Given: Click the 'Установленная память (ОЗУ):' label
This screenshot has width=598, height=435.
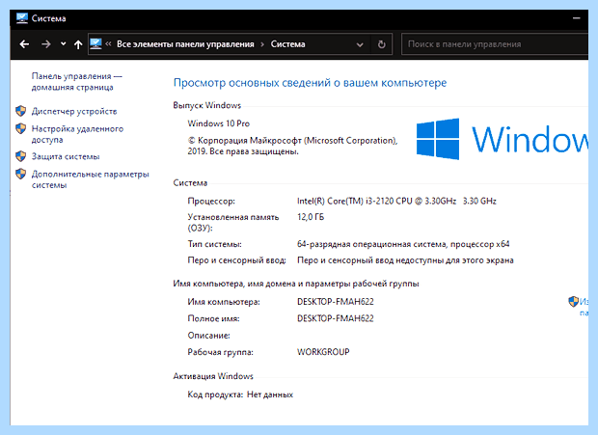Looking at the screenshot, I should coord(233,223).
